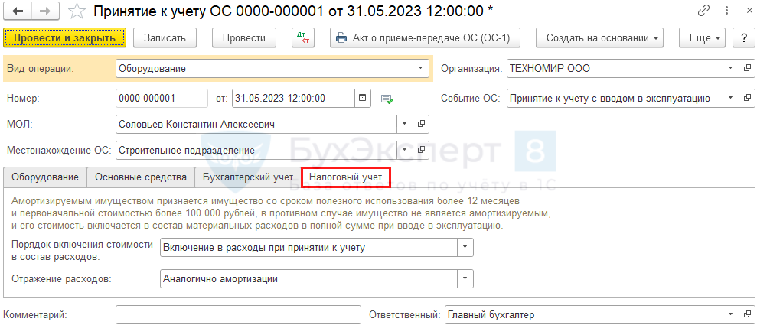
Task: Click the back navigation arrow
Action: click(x=18, y=11)
